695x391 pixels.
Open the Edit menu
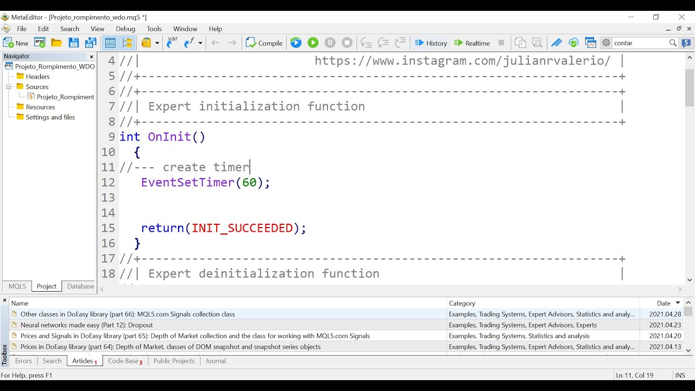point(43,29)
